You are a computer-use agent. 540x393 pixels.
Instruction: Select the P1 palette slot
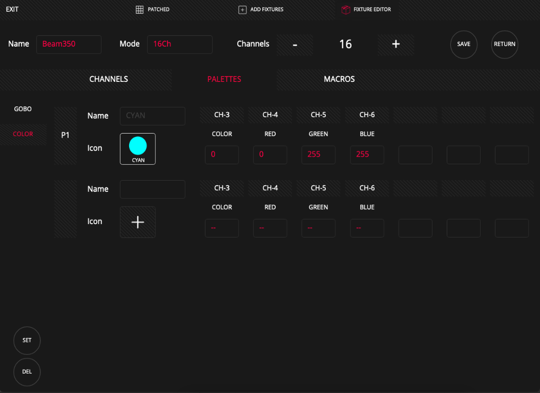[66, 136]
